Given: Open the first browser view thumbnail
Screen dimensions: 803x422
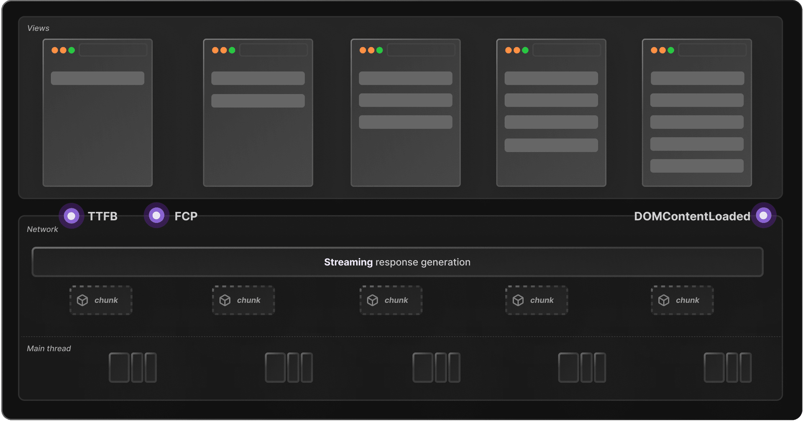Looking at the screenshot, I should pos(97,113).
